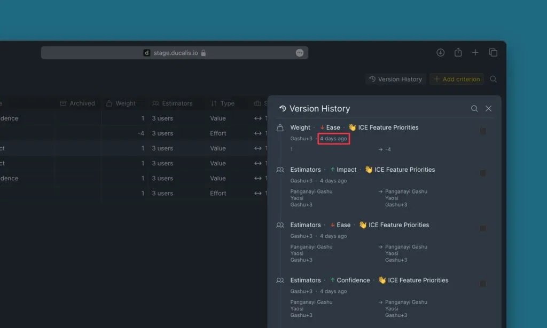The image size is (547, 328).
Task: Open a new browser tab with plus icon
Action: click(475, 52)
